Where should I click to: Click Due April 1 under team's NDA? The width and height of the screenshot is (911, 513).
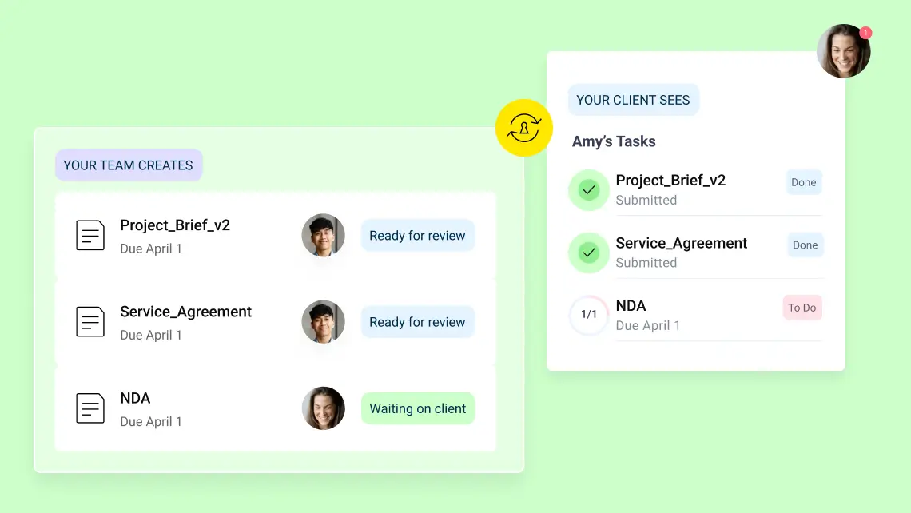[151, 422]
